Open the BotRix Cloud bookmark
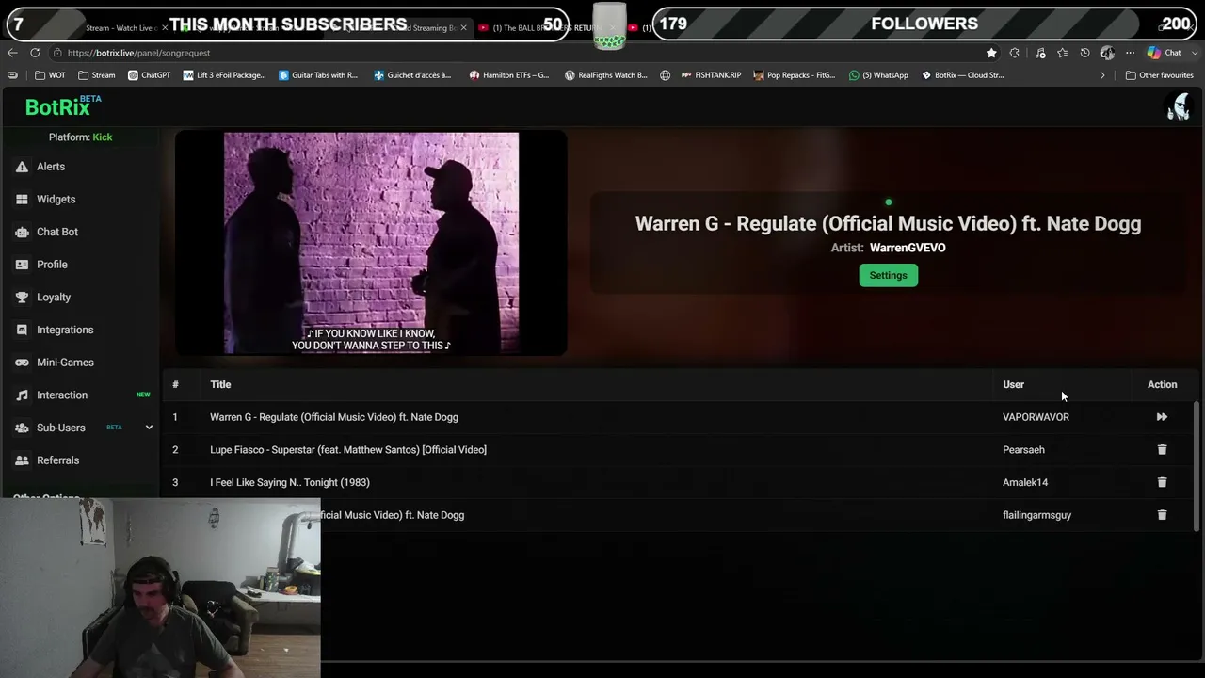This screenshot has height=678, width=1205. pos(963,75)
